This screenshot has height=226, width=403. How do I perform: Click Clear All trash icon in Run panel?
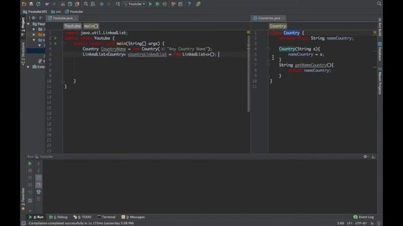tap(38, 192)
